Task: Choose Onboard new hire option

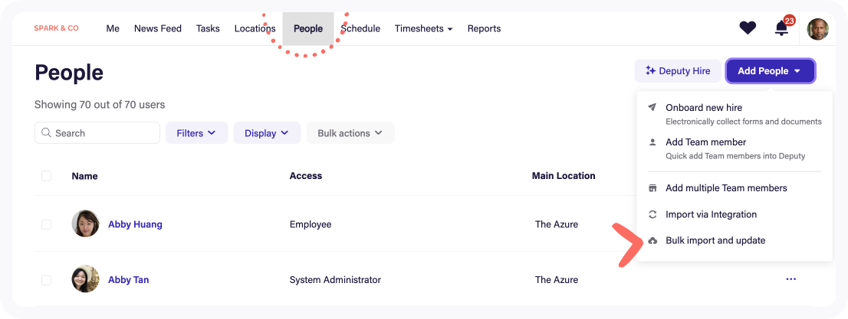Action: coord(703,108)
